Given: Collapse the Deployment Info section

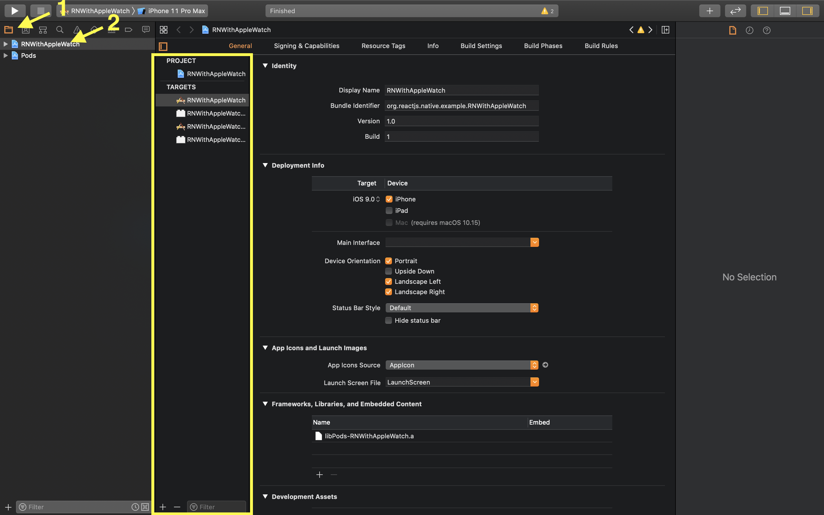Looking at the screenshot, I should pos(266,165).
